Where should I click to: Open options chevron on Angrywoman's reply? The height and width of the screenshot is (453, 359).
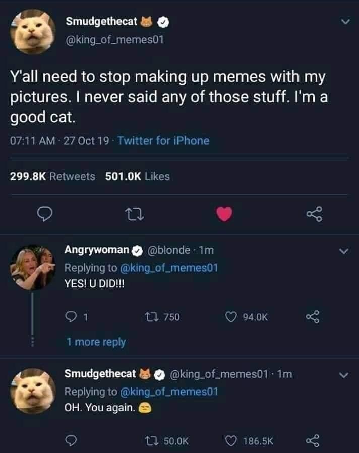click(345, 250)
